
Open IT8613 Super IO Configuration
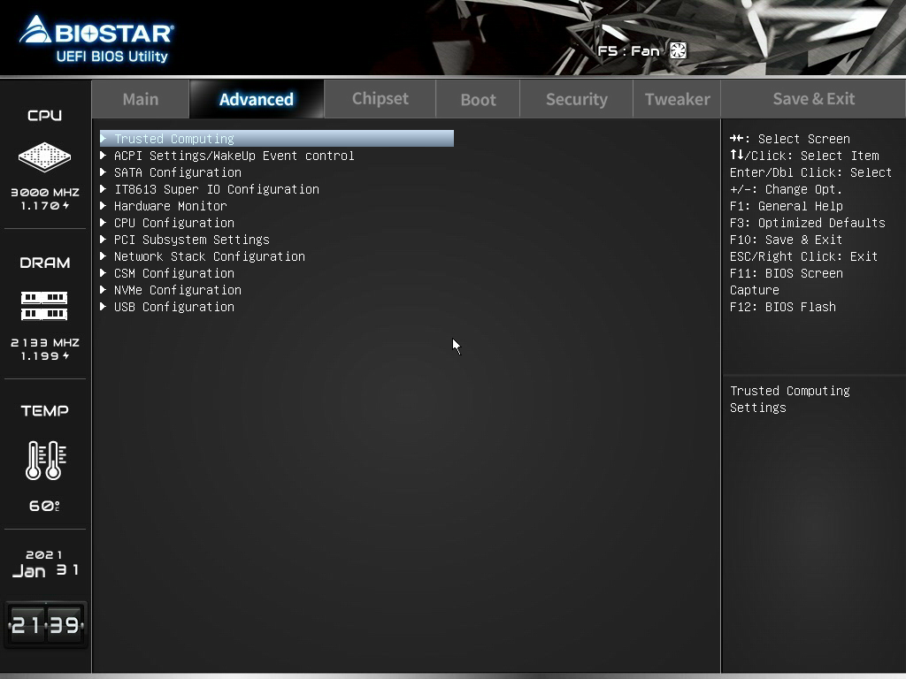pyautogui.click(x=216, y=189)
